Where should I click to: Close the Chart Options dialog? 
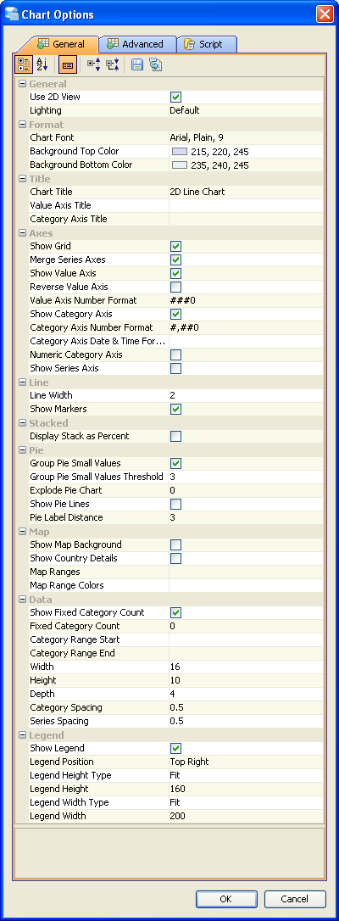click(325, 14)
